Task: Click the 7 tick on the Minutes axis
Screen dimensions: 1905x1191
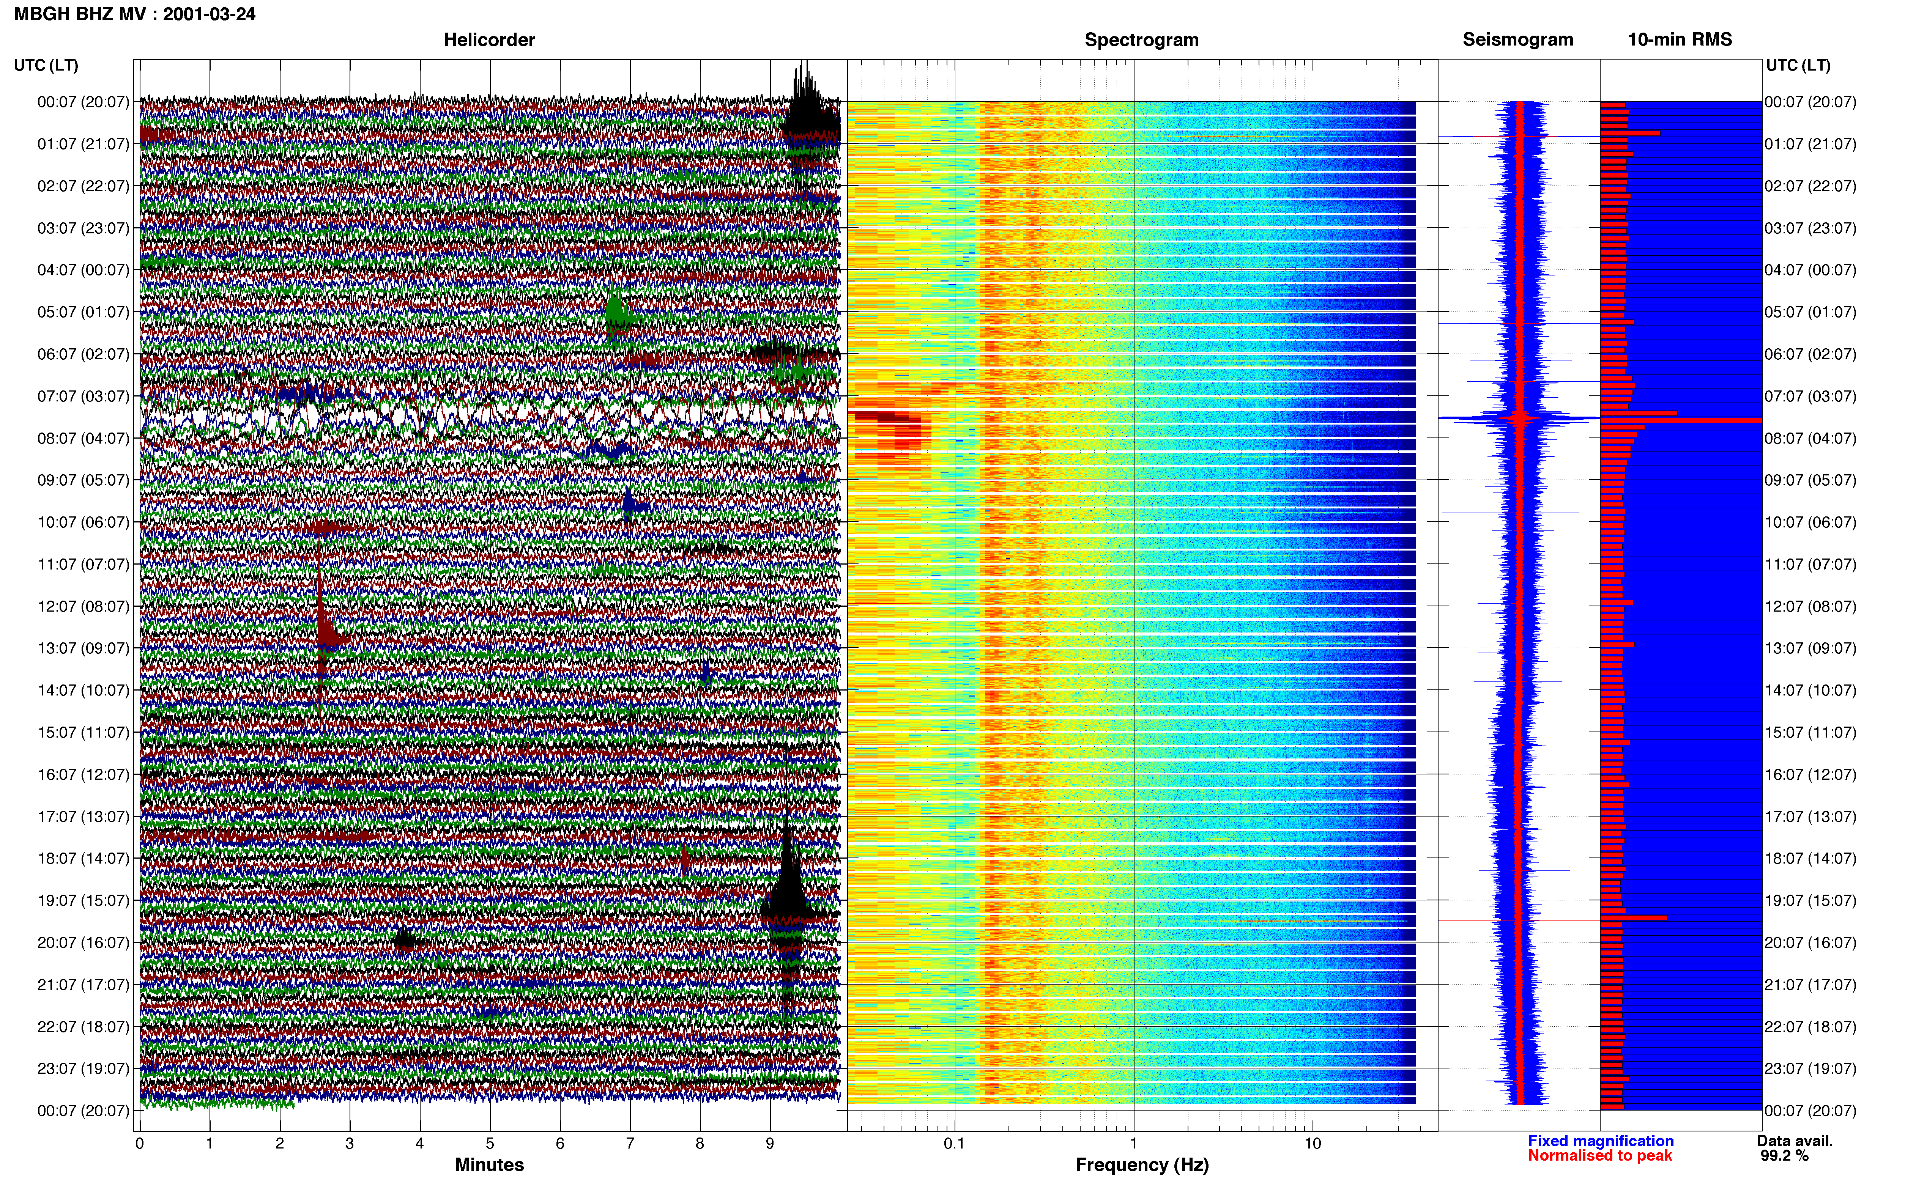Action: point(630,1144)
